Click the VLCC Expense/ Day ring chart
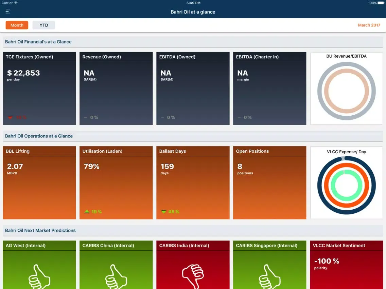386x289 pixels. 346,185
